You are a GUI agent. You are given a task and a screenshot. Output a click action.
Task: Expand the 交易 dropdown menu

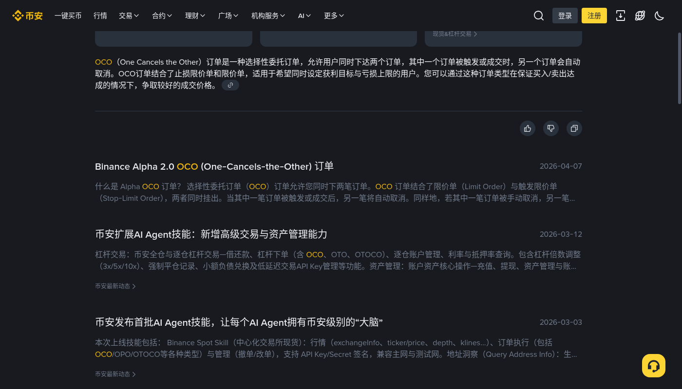(x=129, y=16)
